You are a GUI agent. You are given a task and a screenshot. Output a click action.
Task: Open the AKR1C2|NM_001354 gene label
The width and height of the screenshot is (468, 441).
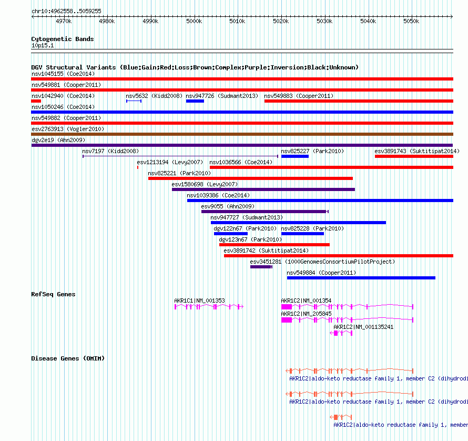306,300
